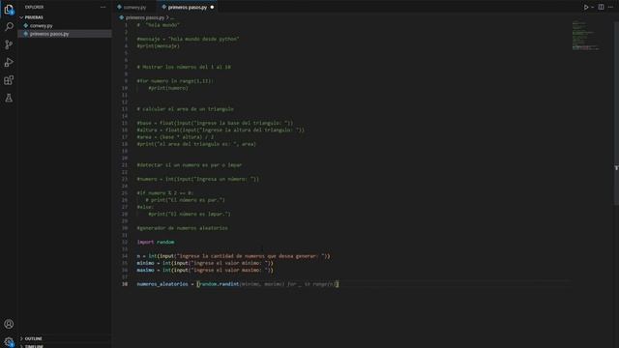Open the Run and Debug view

tap(9, 62)
